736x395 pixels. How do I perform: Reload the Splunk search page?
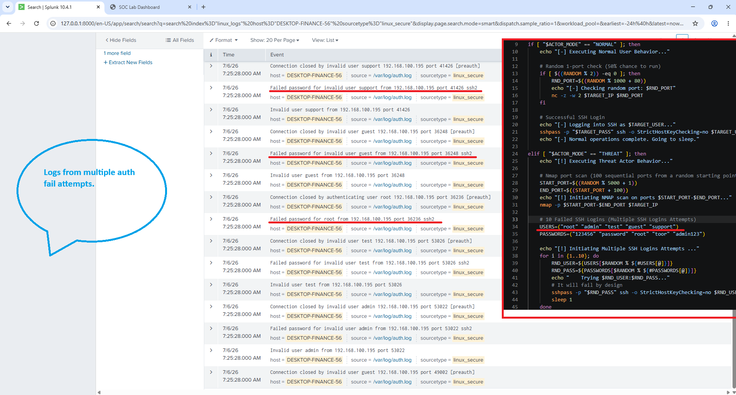(36, 23)
